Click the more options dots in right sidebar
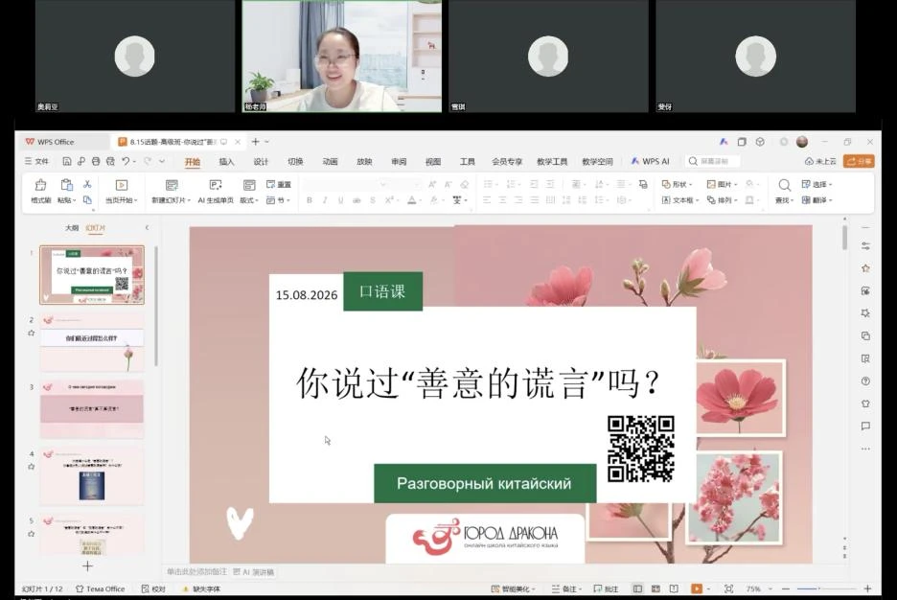897x600 pixels. [x=865, y=449]
